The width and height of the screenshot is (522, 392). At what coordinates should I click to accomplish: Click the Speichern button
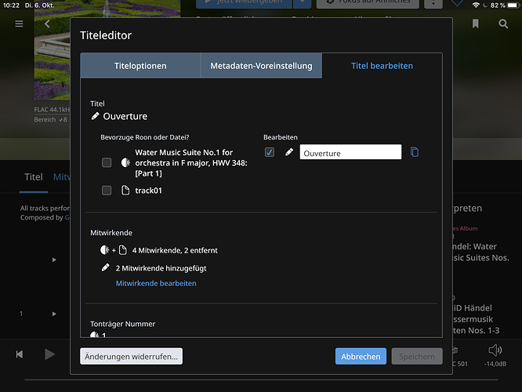pos(417,357)
